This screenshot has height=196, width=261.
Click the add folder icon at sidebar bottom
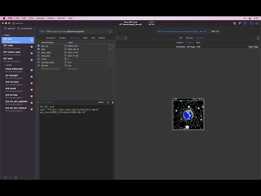(x=5, y=177)
